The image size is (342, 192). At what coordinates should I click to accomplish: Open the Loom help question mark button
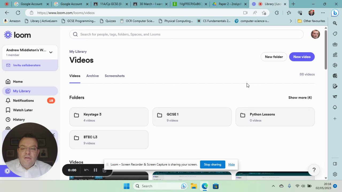[314, 170]
